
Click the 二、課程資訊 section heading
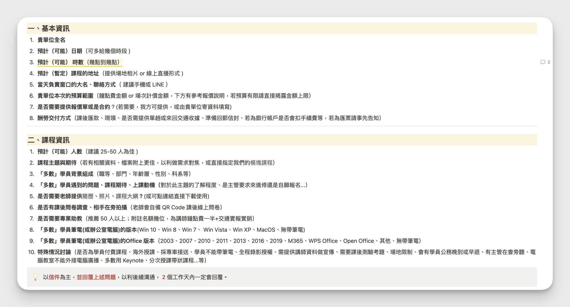coord(49,140)
